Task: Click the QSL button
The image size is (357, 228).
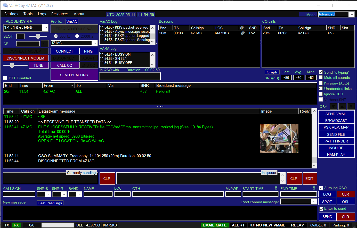Action: [x=346, y=202]
